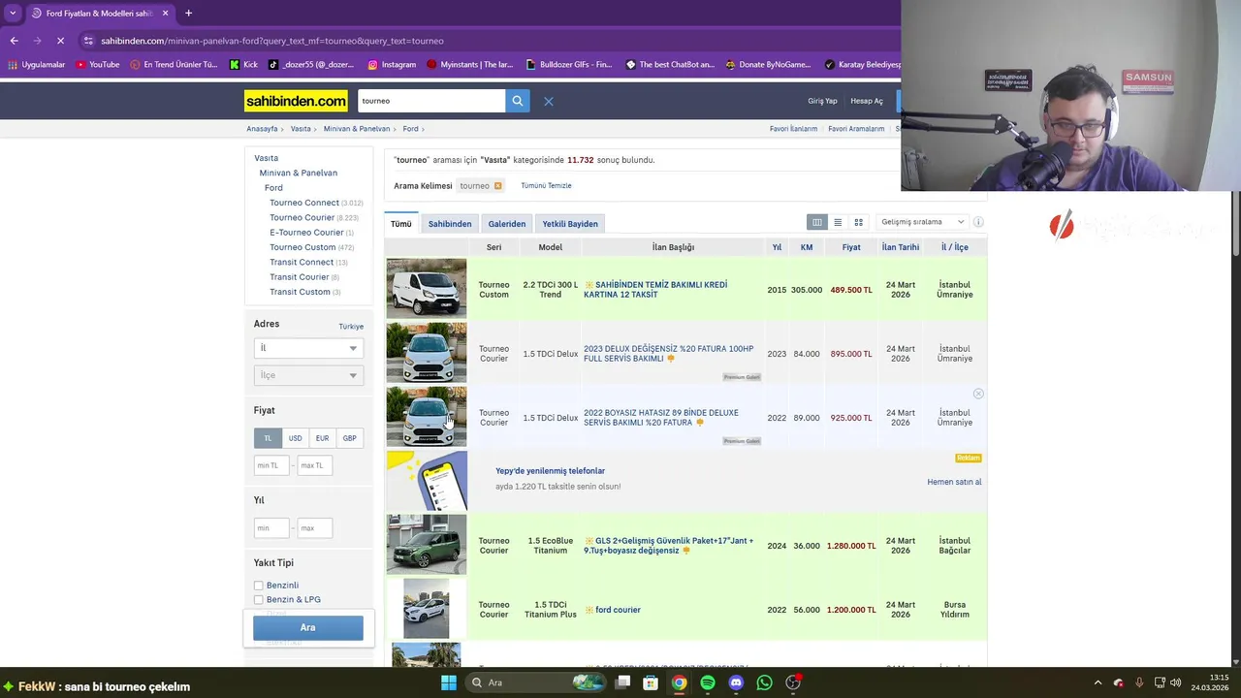Clear the search box with X icon
The image size is (1241, 698).
tap(548, 101)
